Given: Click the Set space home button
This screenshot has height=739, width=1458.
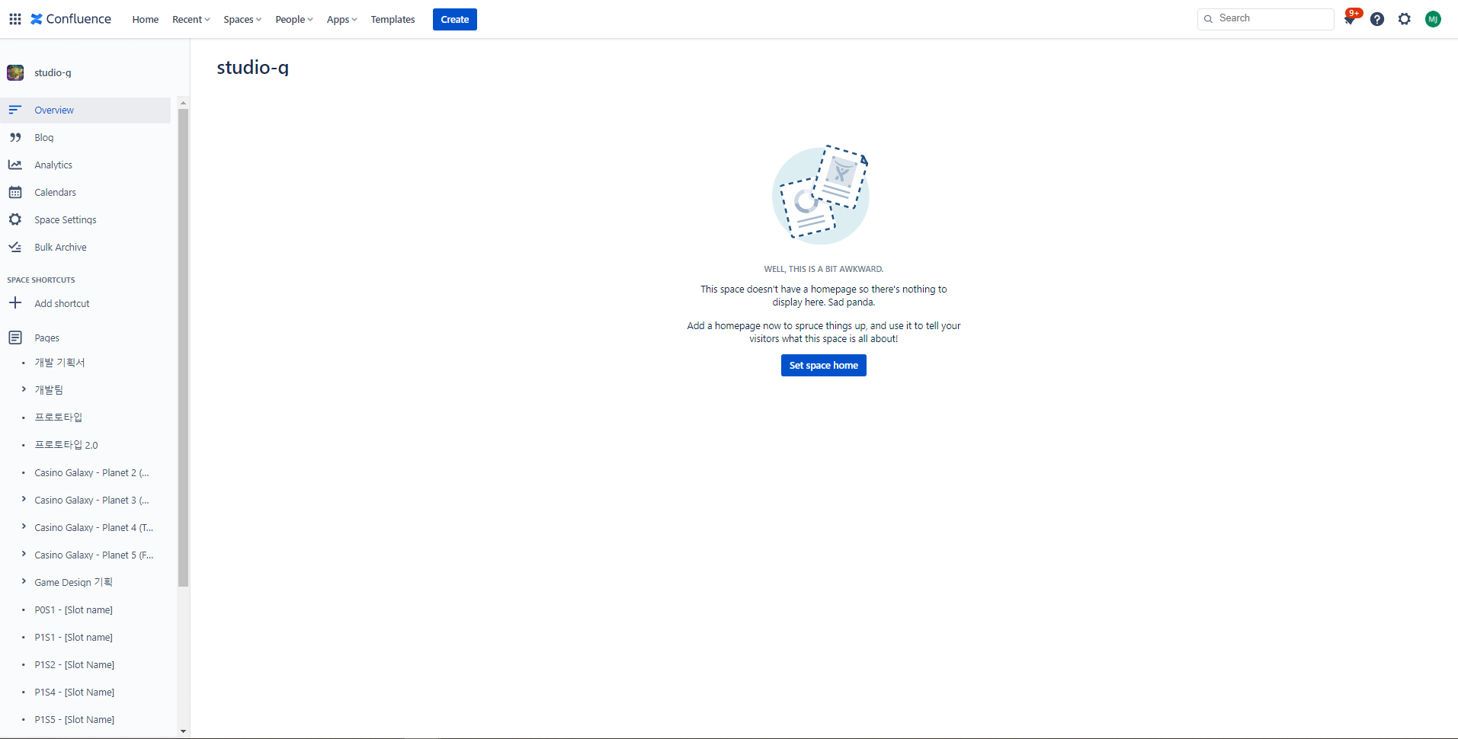Looking at the screenshot, I should (x=823, y=366).
